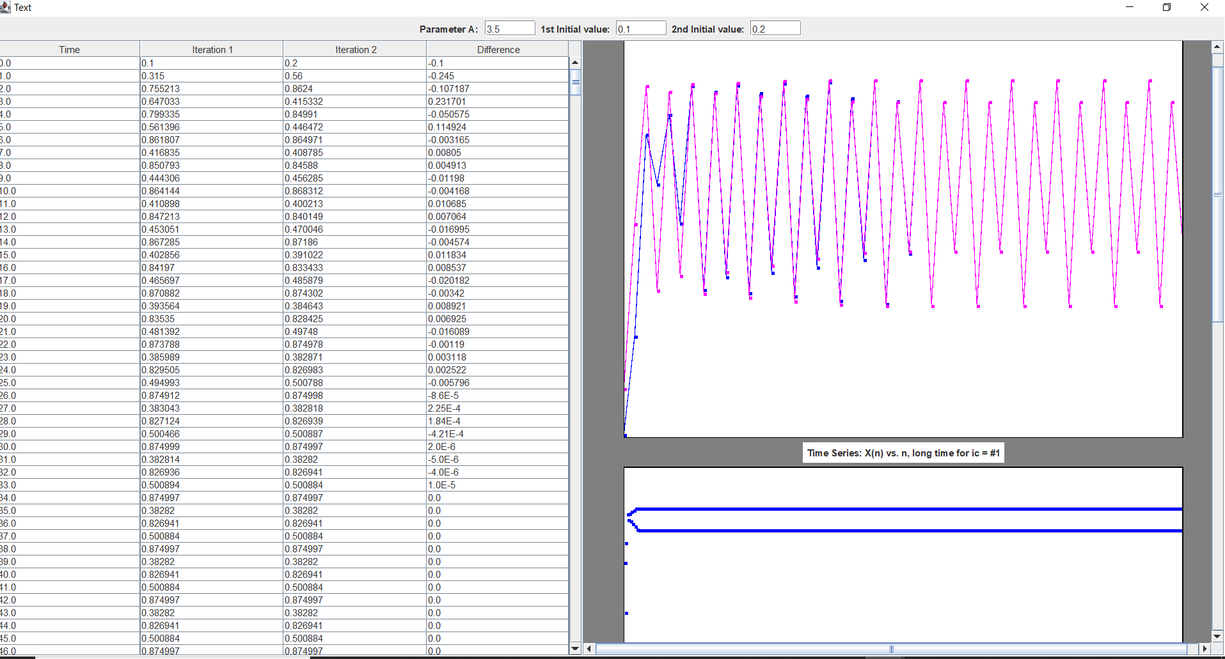The height and width of the screenshot is (659, 1225).
Task: Click the right arrow of the bottom horizontal scrollbar
Action: point(1205,649)
